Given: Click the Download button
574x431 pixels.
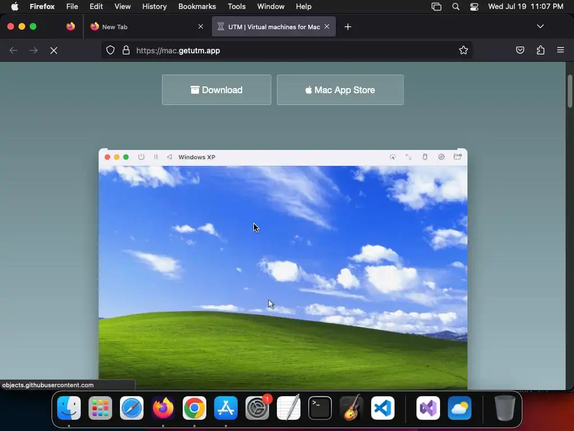Looking at the screenshot, I should [217, 90].
